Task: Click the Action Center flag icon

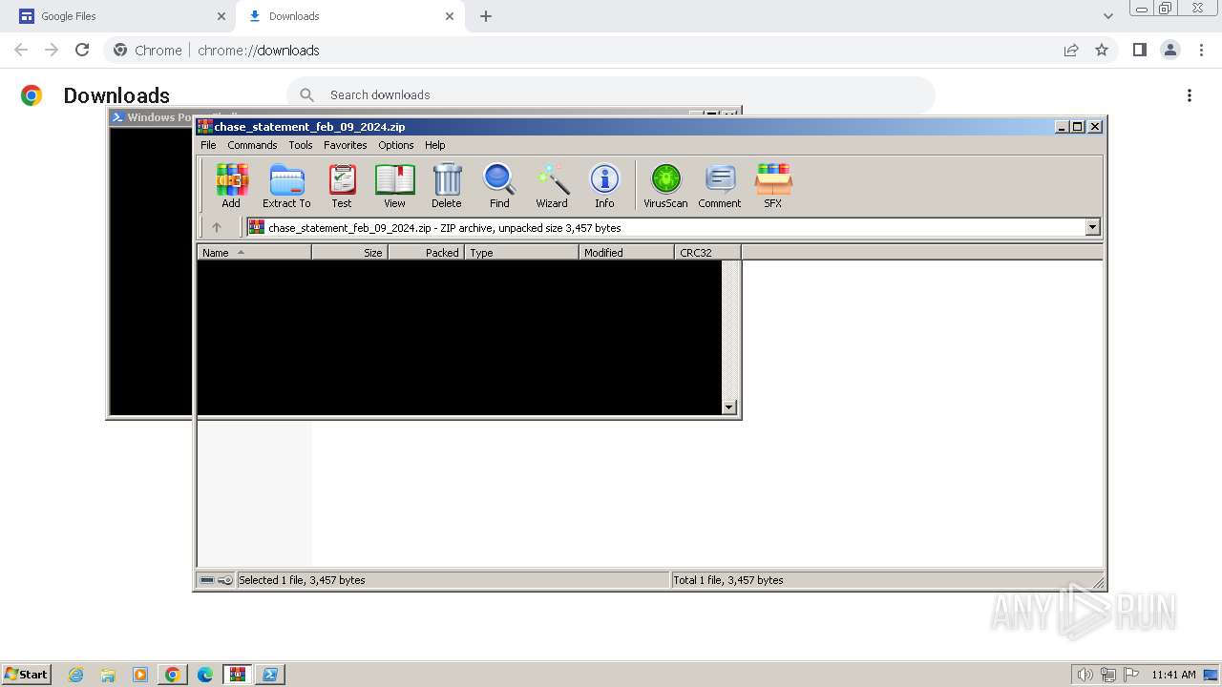Action: tap(1131, 675)
